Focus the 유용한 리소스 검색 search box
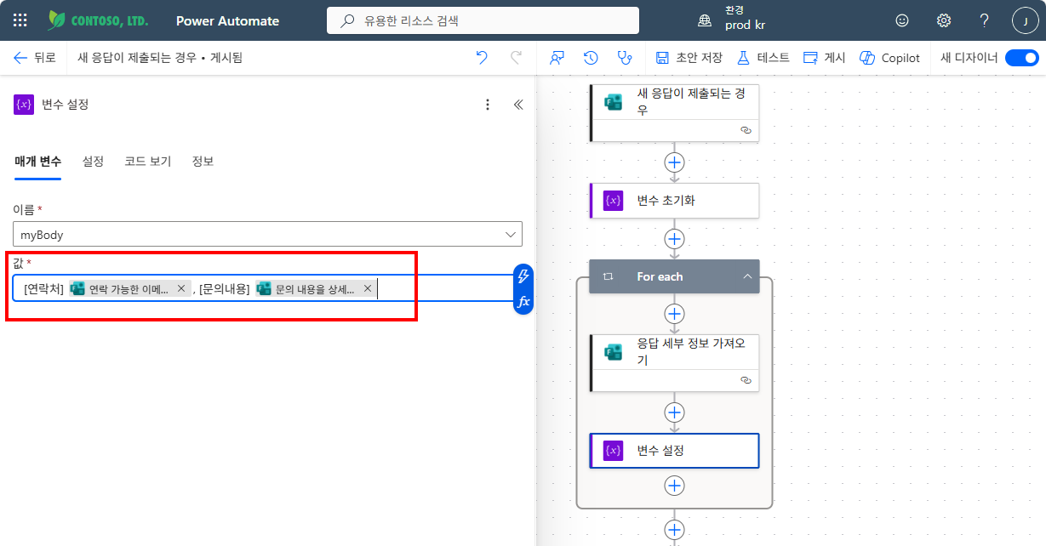The width and height of the screenshot is (1046, 546). (483, 20)
